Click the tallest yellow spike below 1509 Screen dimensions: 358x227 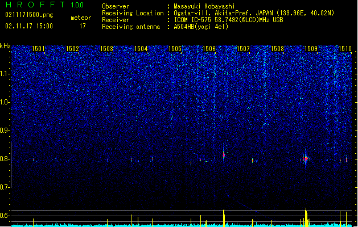[x=306, y=217]
